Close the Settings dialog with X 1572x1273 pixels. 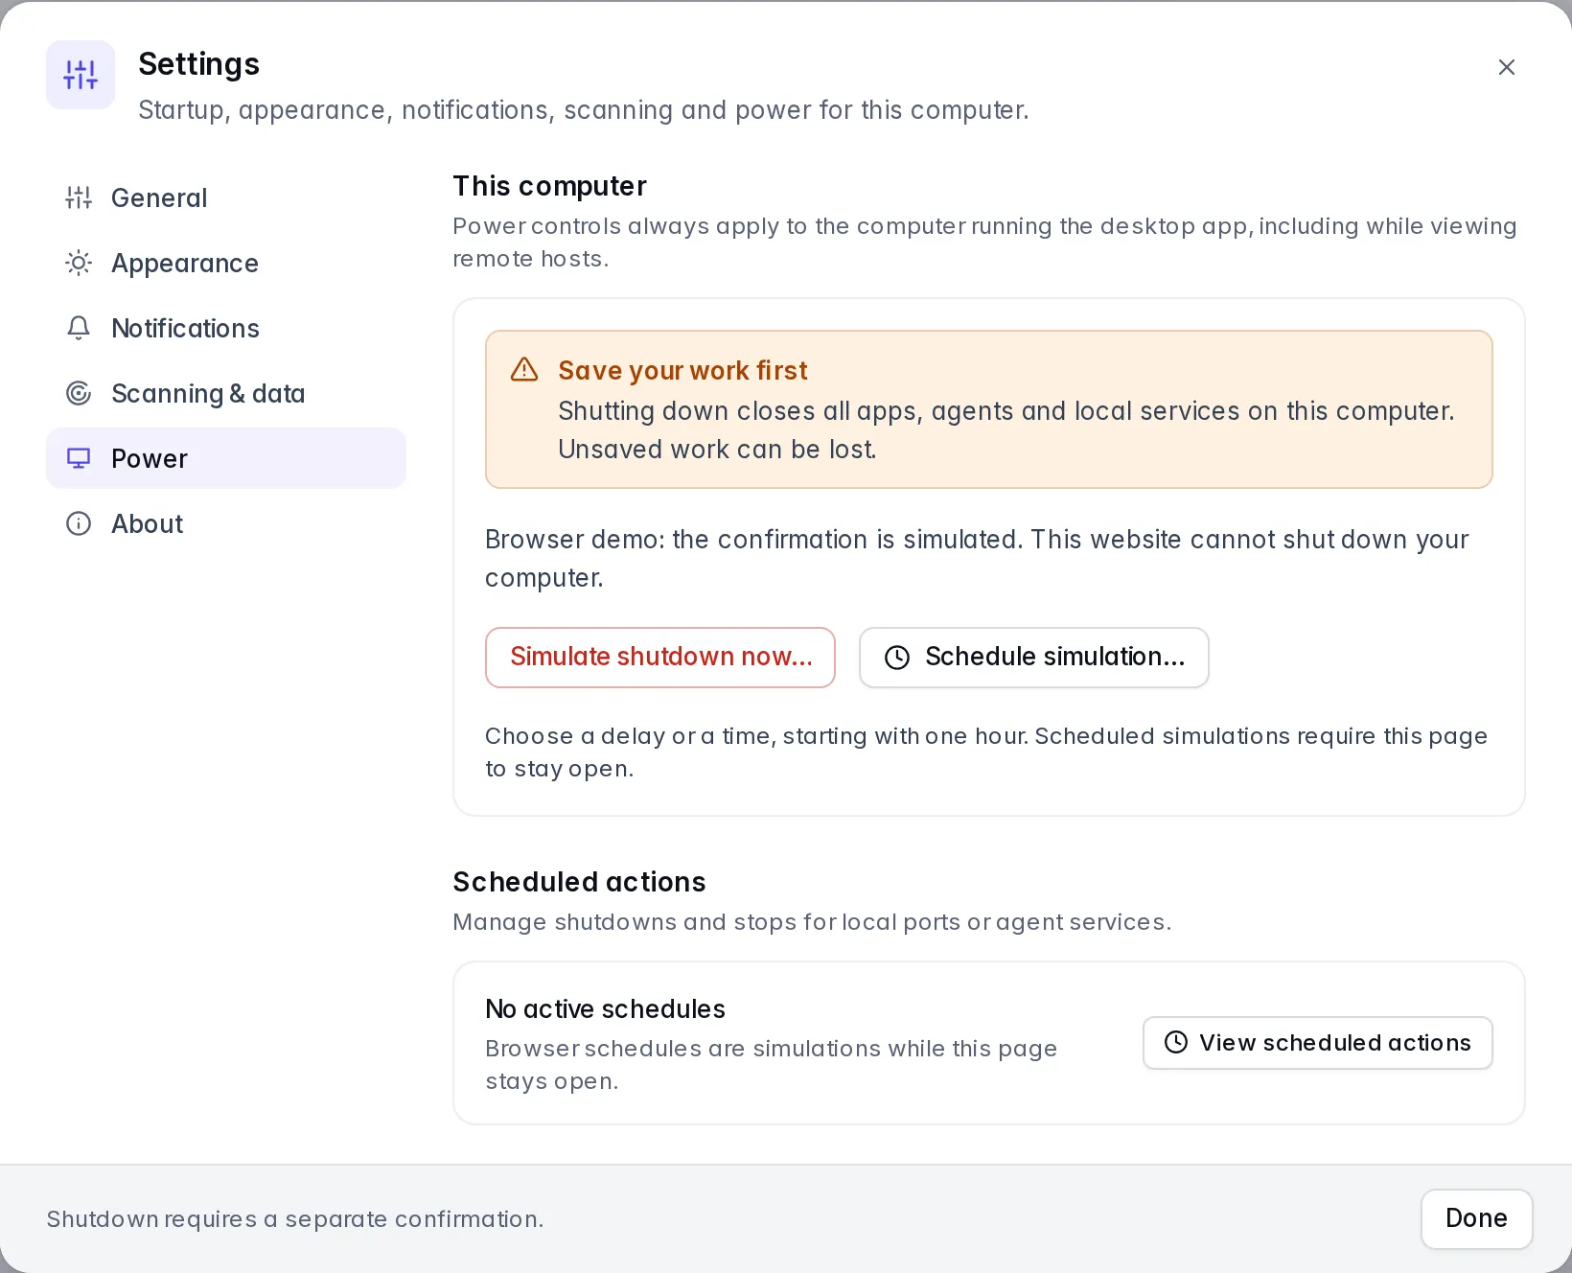pos(1507,67)
